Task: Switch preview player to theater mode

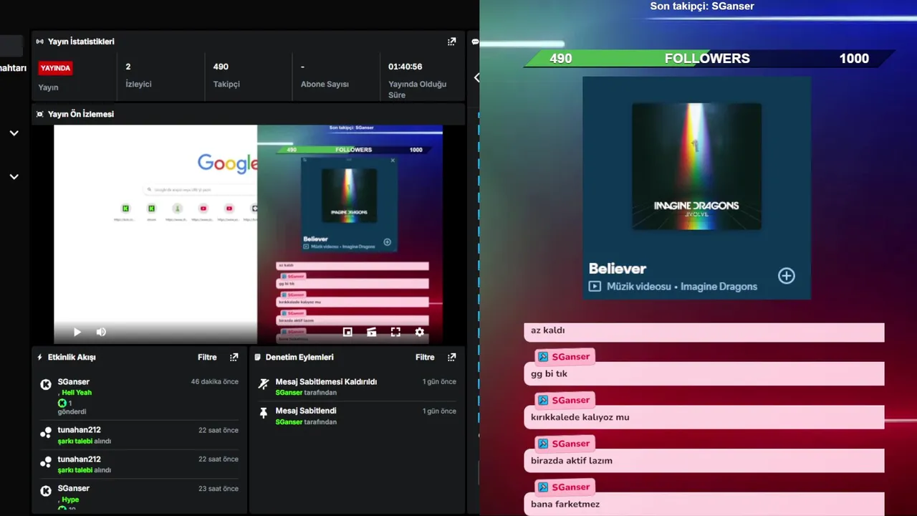Action: point(371,332)
